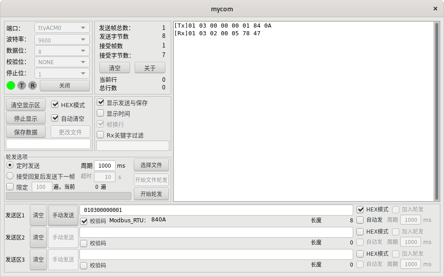Enable the 校验码 checksum for send area 2
444x277 pixels.
coord(84,243)
